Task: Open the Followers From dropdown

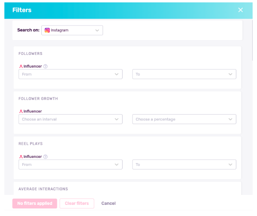Action: [70, 74]
